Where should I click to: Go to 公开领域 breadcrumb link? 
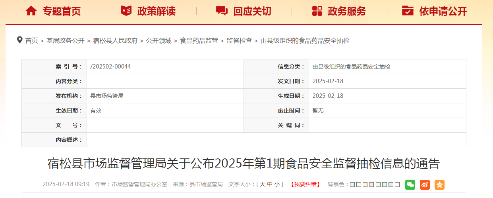pyautogui.click(x=159, y=40)
